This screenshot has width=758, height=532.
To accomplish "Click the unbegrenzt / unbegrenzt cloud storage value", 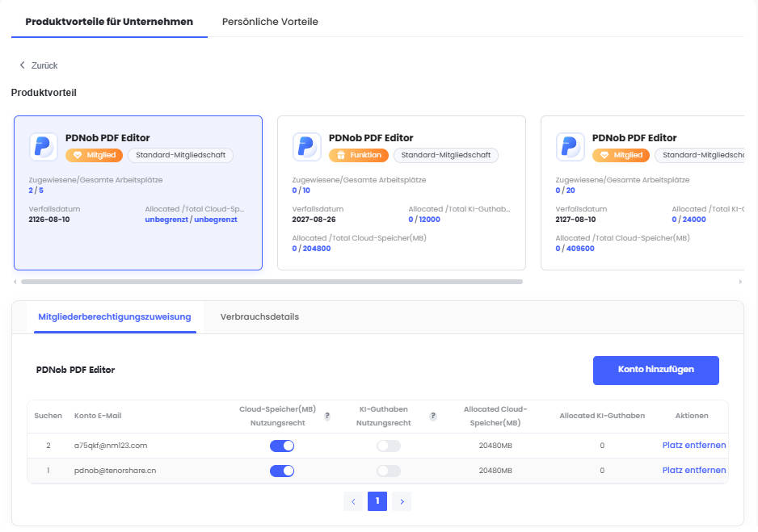I will tap(191, 219).
